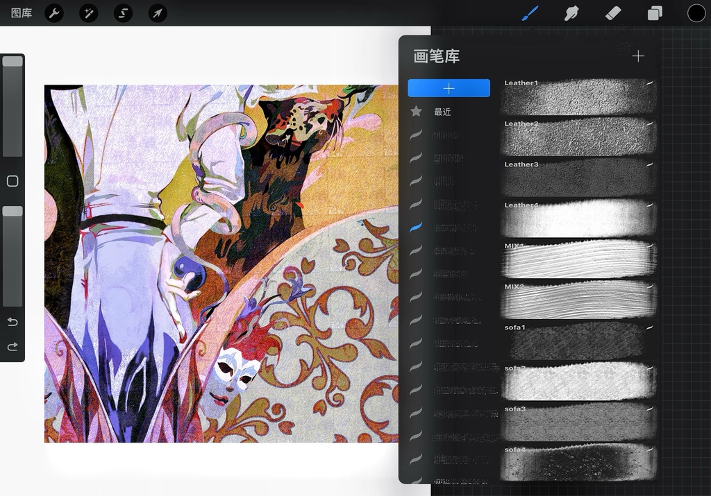Select the sofa2 brush
Image resolution: width=711 pixels, height=496 pixels.
[578, 382]
